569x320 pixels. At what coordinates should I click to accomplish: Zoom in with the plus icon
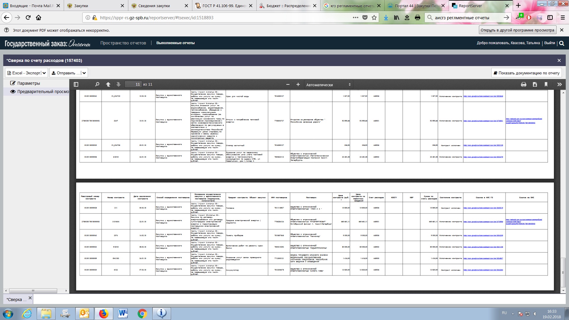coord(298,84)
